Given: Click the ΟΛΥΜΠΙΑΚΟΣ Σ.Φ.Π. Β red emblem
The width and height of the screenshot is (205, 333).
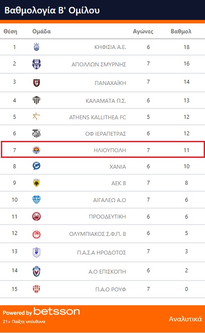Looking at the screenshot, I should click(36, 234).
